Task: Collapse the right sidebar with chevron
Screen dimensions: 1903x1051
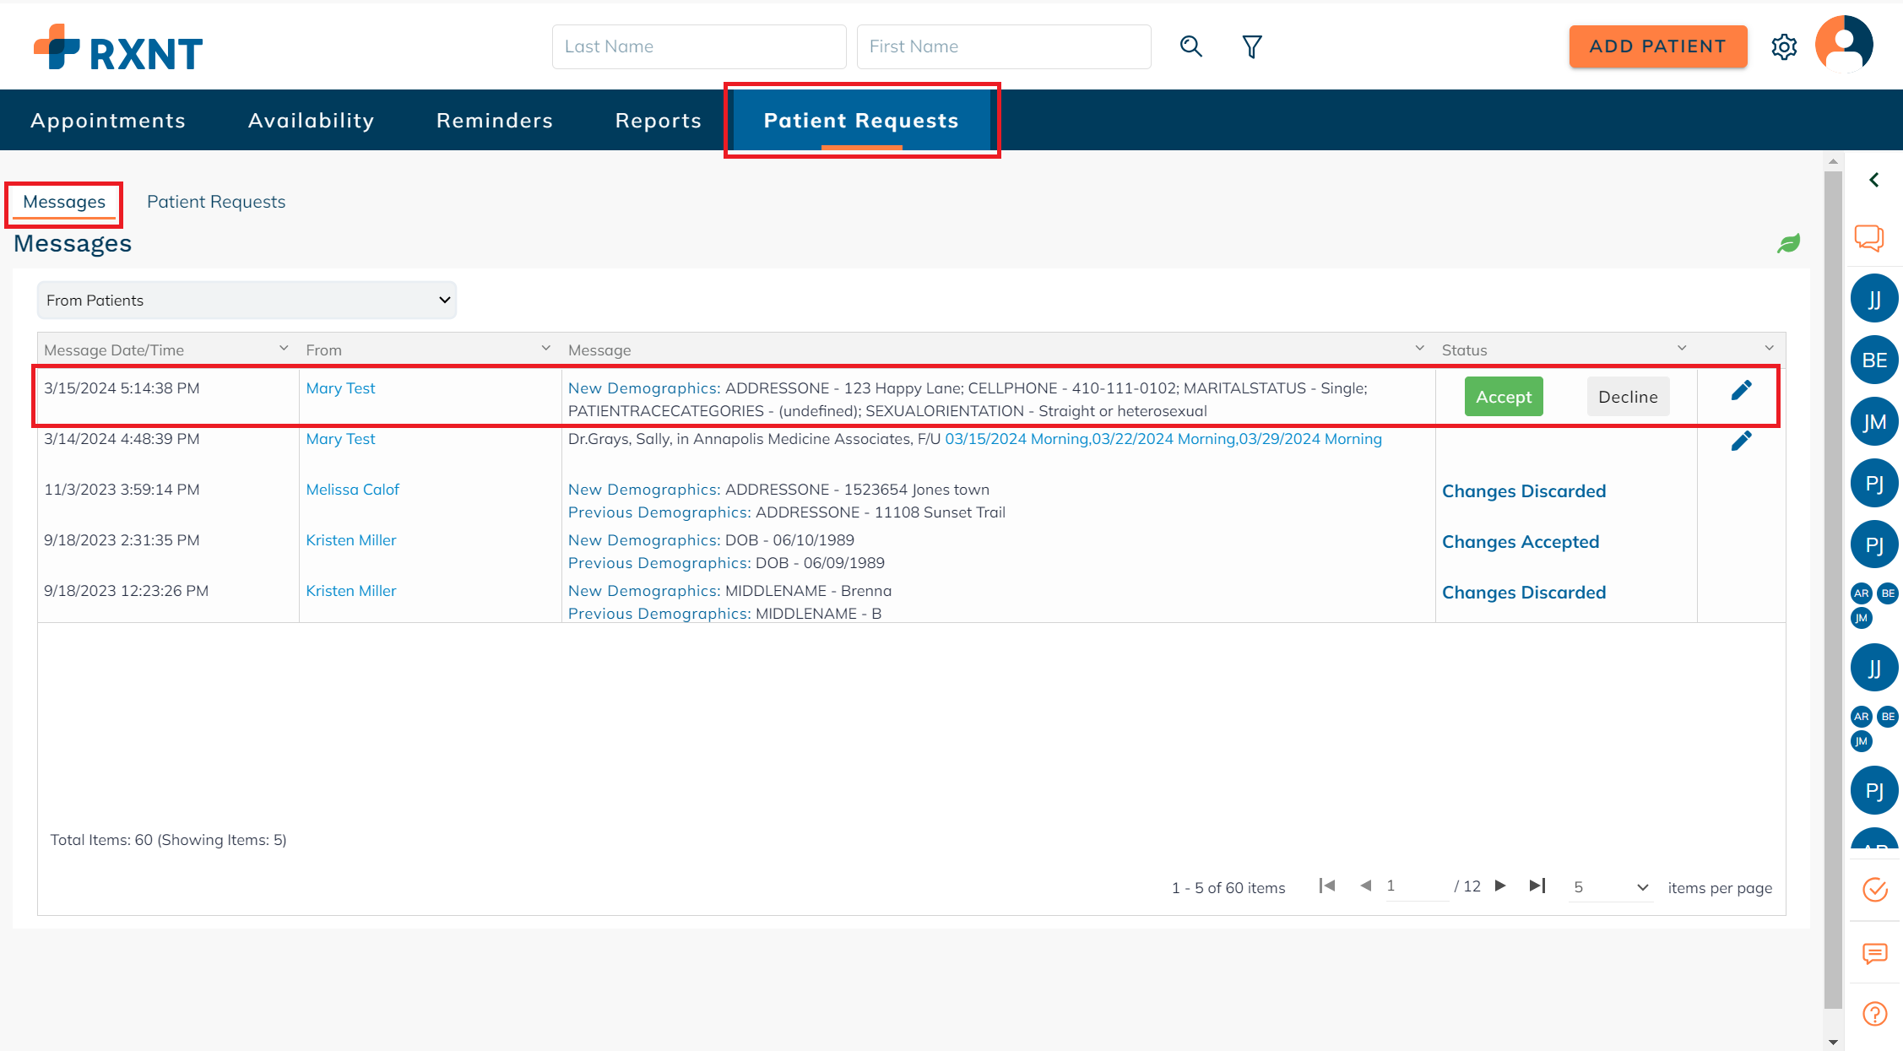Action: pyautogui.click(x=1874, y=180)
